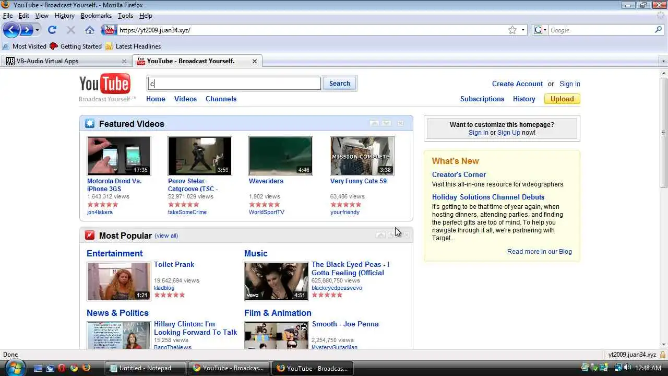
Task: Move Featured Videos module up
Action: coord(374,124)
